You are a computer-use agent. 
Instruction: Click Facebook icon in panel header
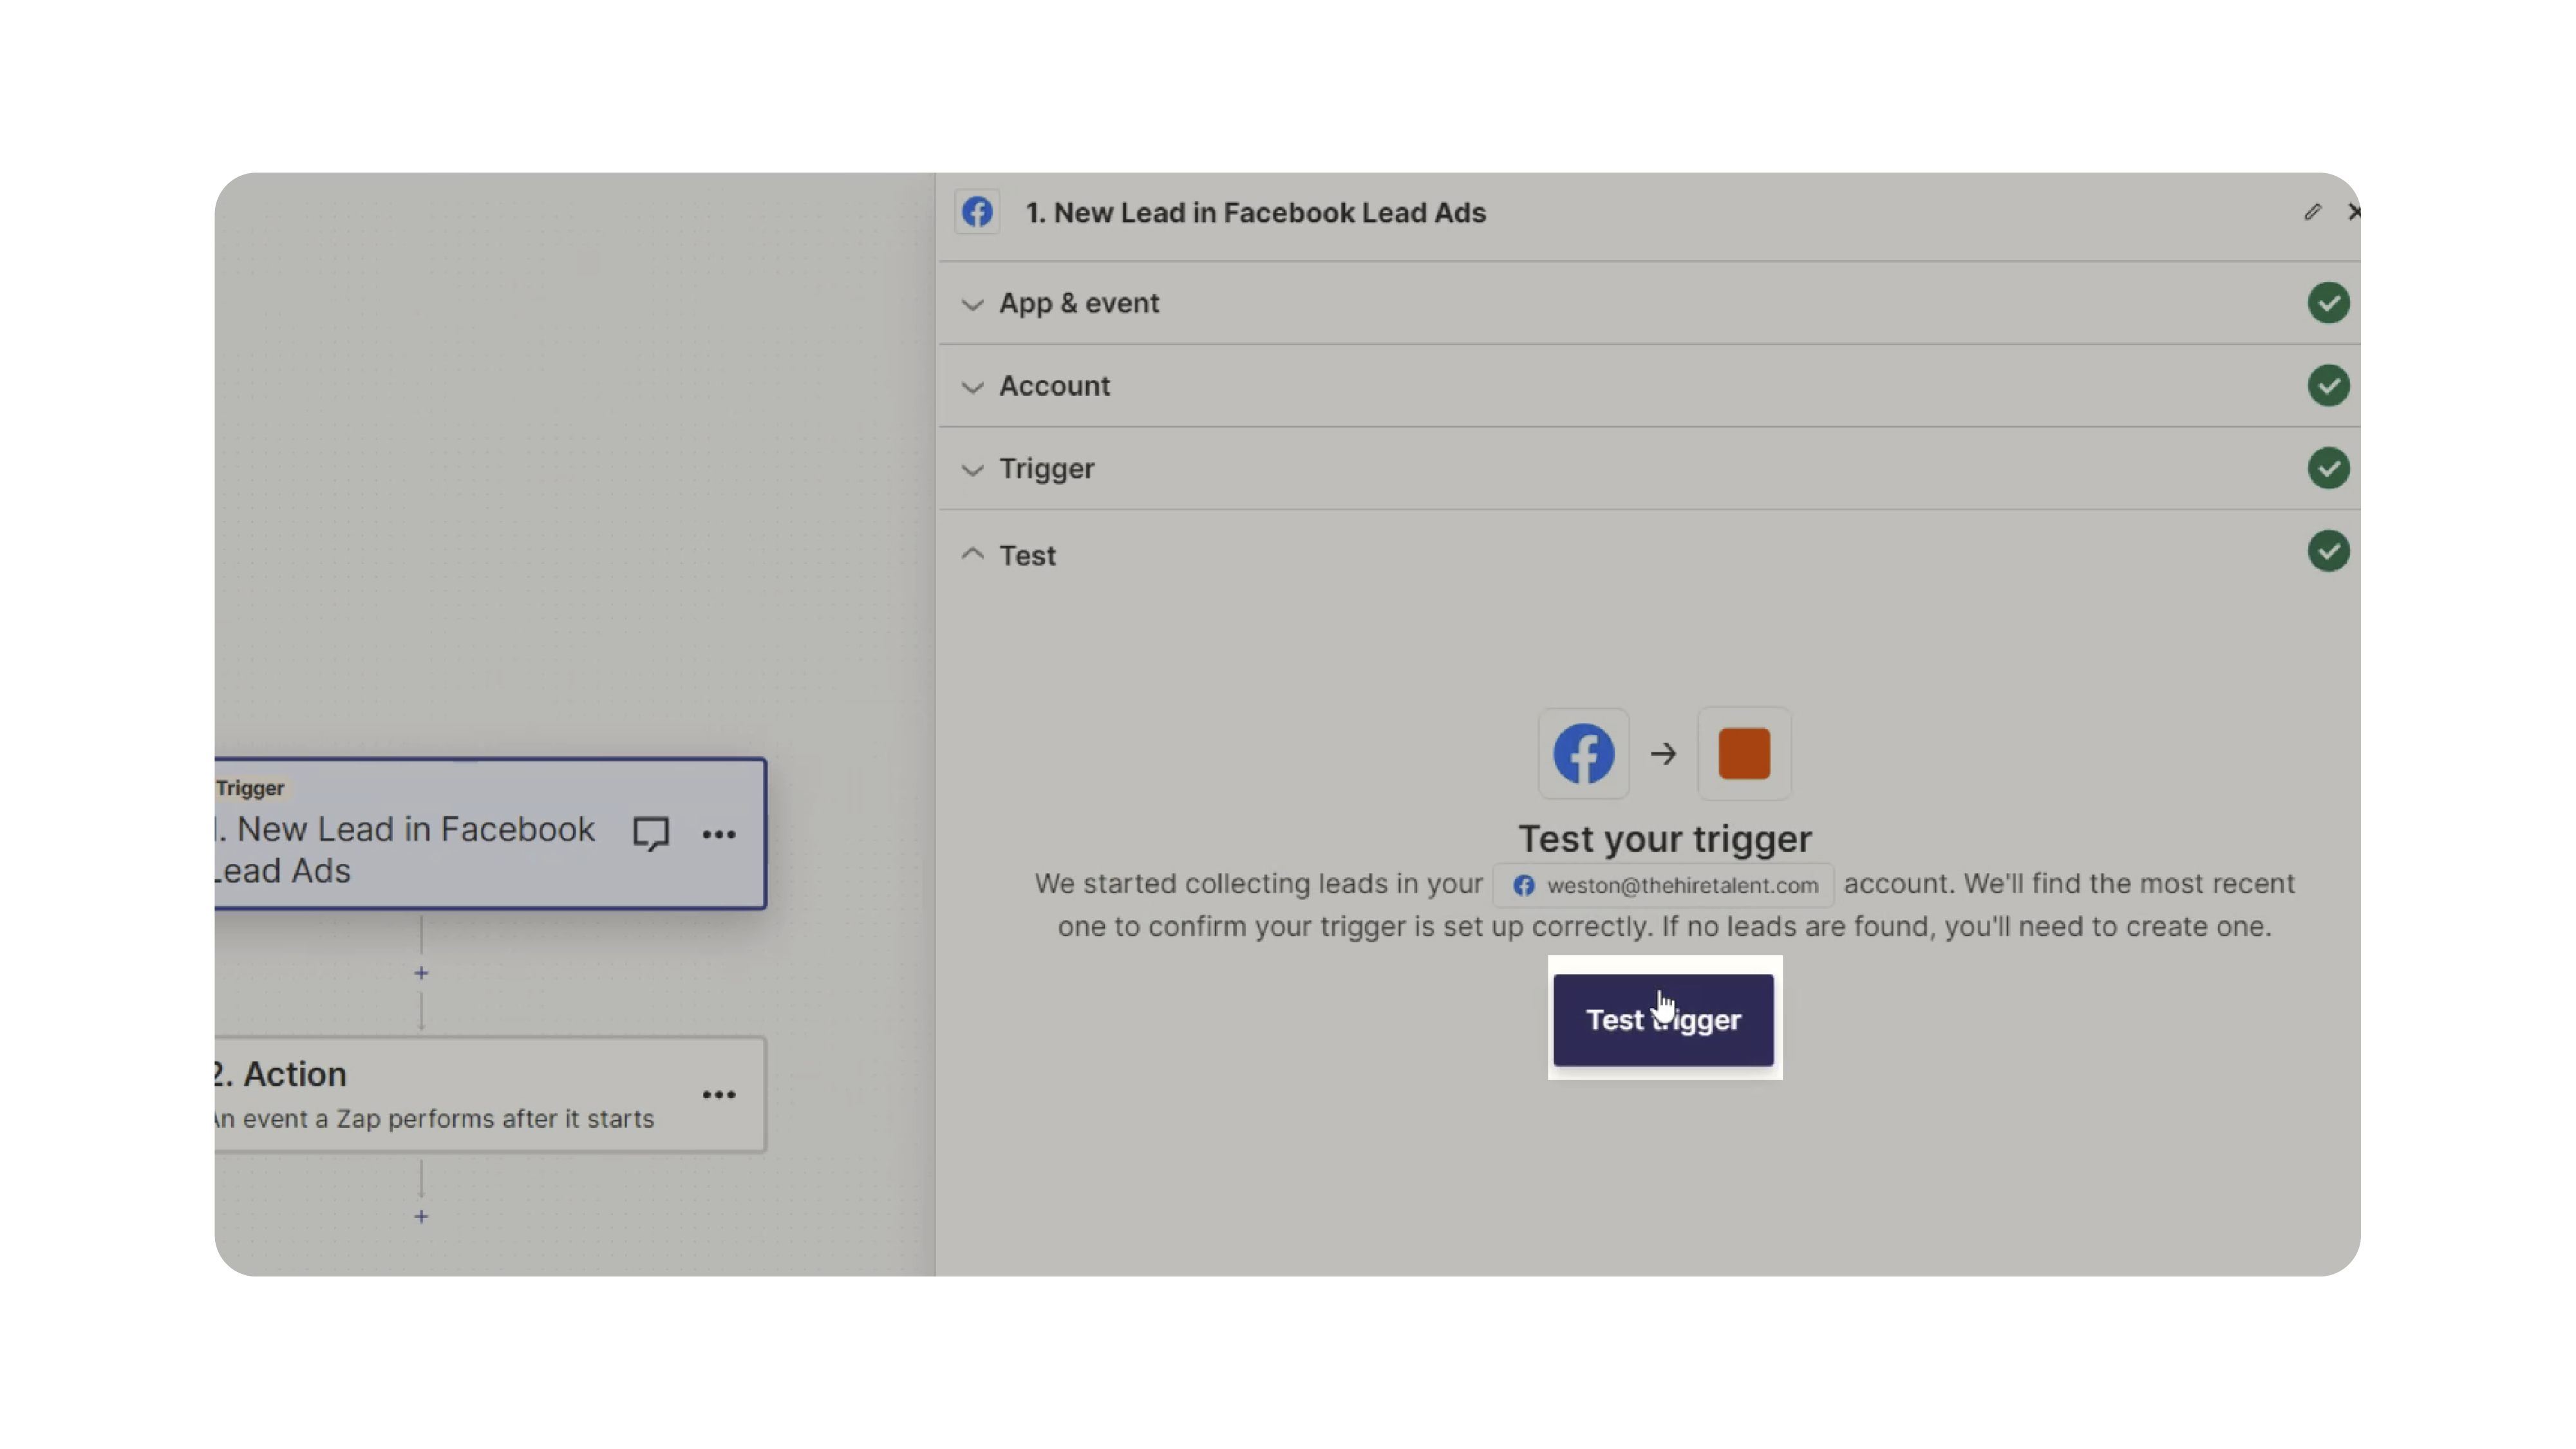[977, 212]
